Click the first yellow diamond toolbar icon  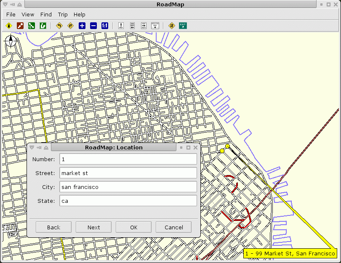coord(9,26)
